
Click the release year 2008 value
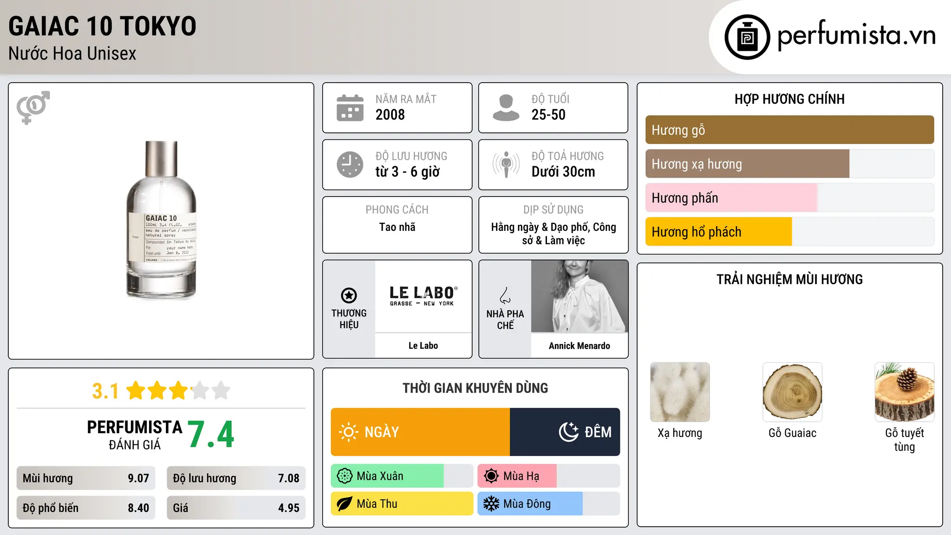coord(390,115)
